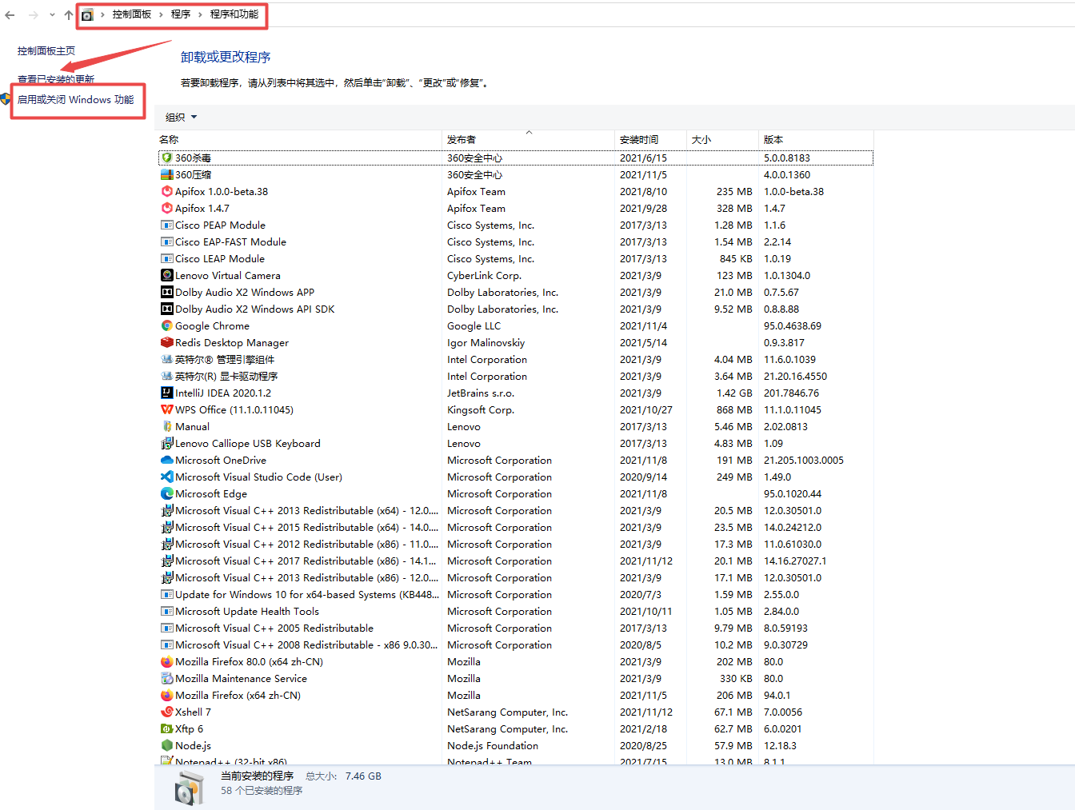Click the back navigation arrow

[x=10, y=14]
